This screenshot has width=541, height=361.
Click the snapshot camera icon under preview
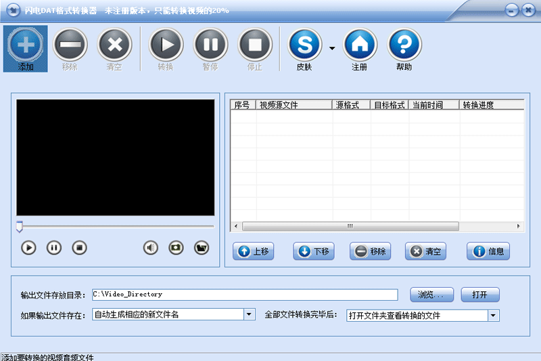point(176,248)
